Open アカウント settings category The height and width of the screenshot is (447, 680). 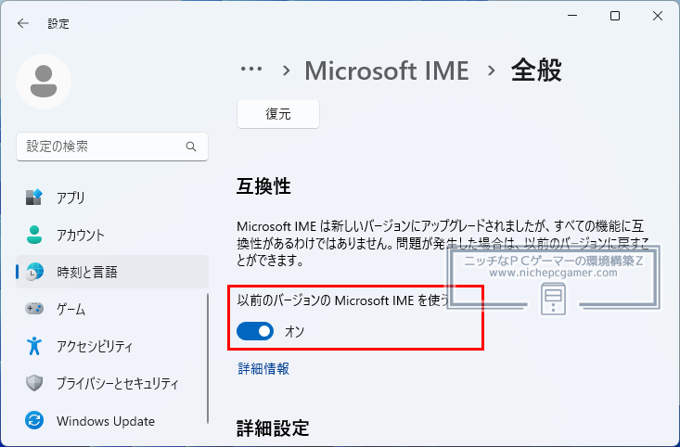click(x=112, y=235)
